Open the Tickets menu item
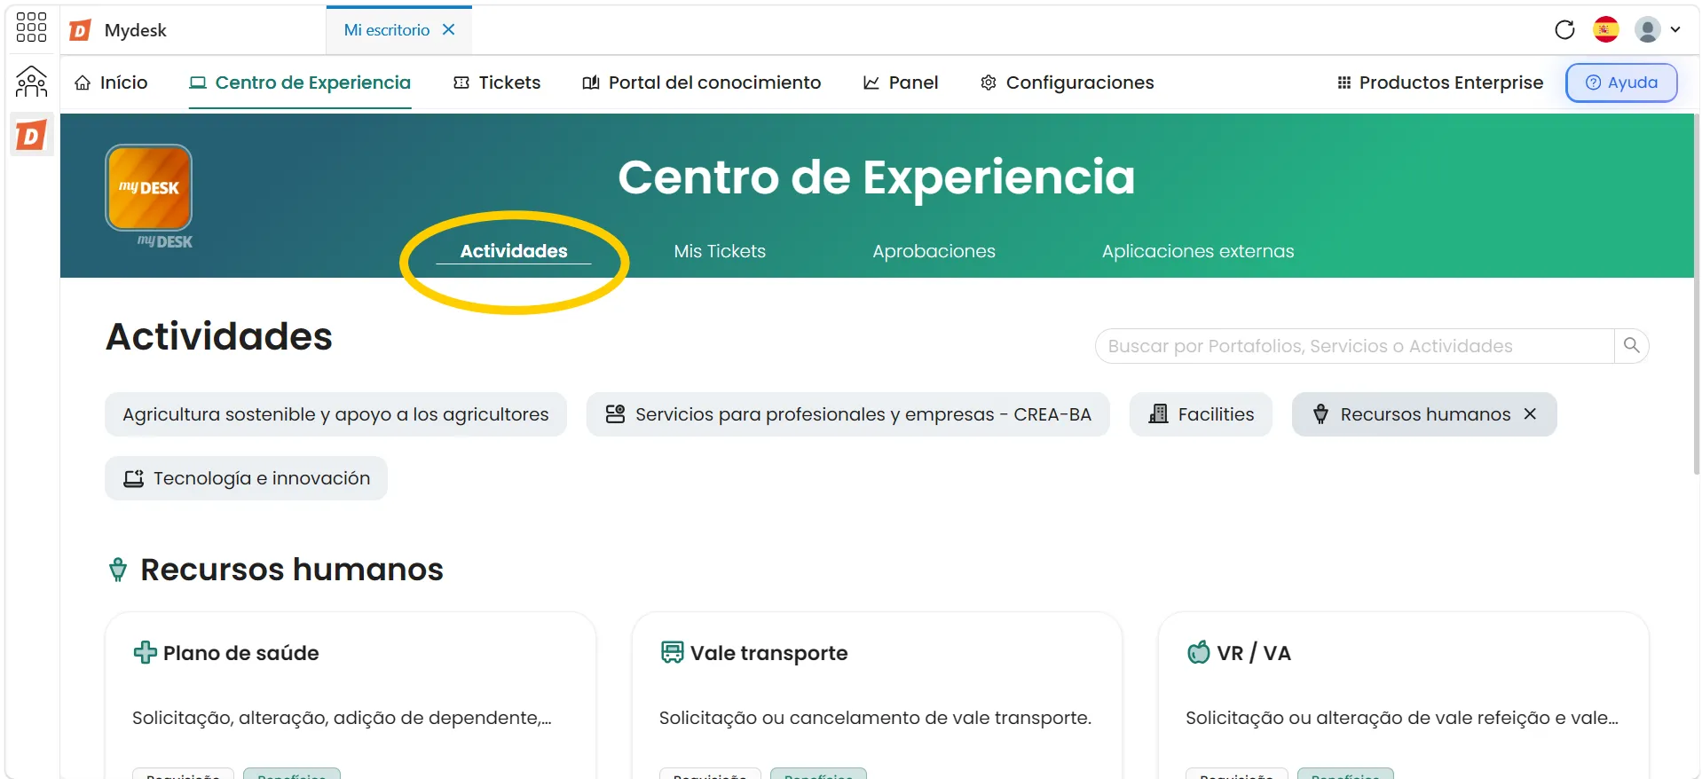This screenshot has width=1702, height=779. coord(497,83)
